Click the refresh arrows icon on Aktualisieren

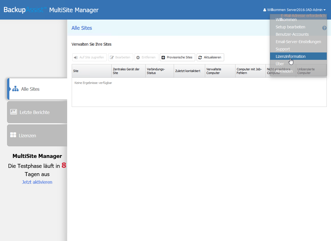200,58
